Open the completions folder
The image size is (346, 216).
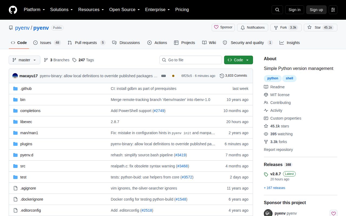coord(30,111)
